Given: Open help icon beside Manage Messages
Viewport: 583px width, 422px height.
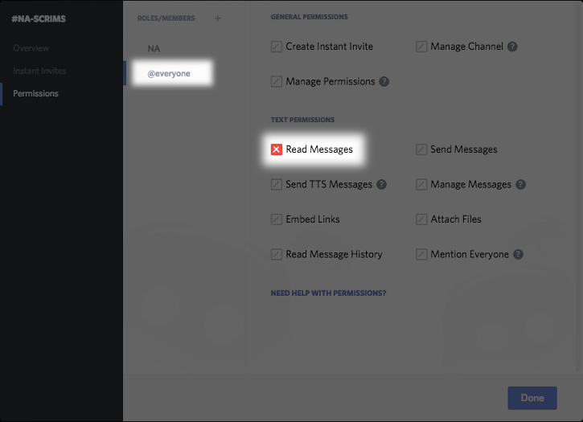Looking at the screenshot, I should point(520,184).
